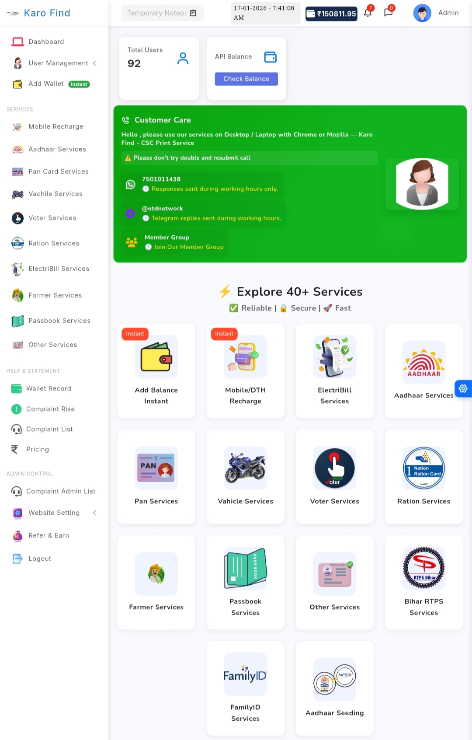Open the messages chat icon
The image size is (472, 740).
388,12
